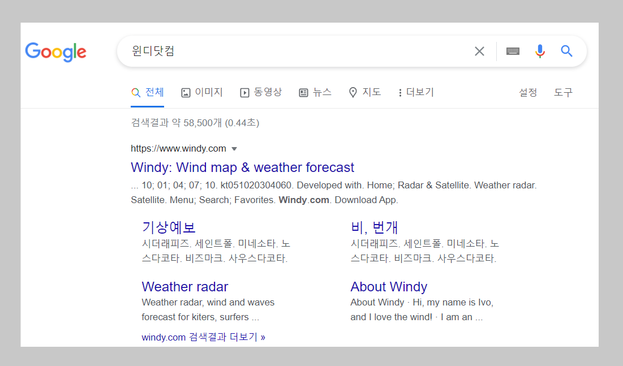Open the 지도 tab

click(x=365, y=93)
